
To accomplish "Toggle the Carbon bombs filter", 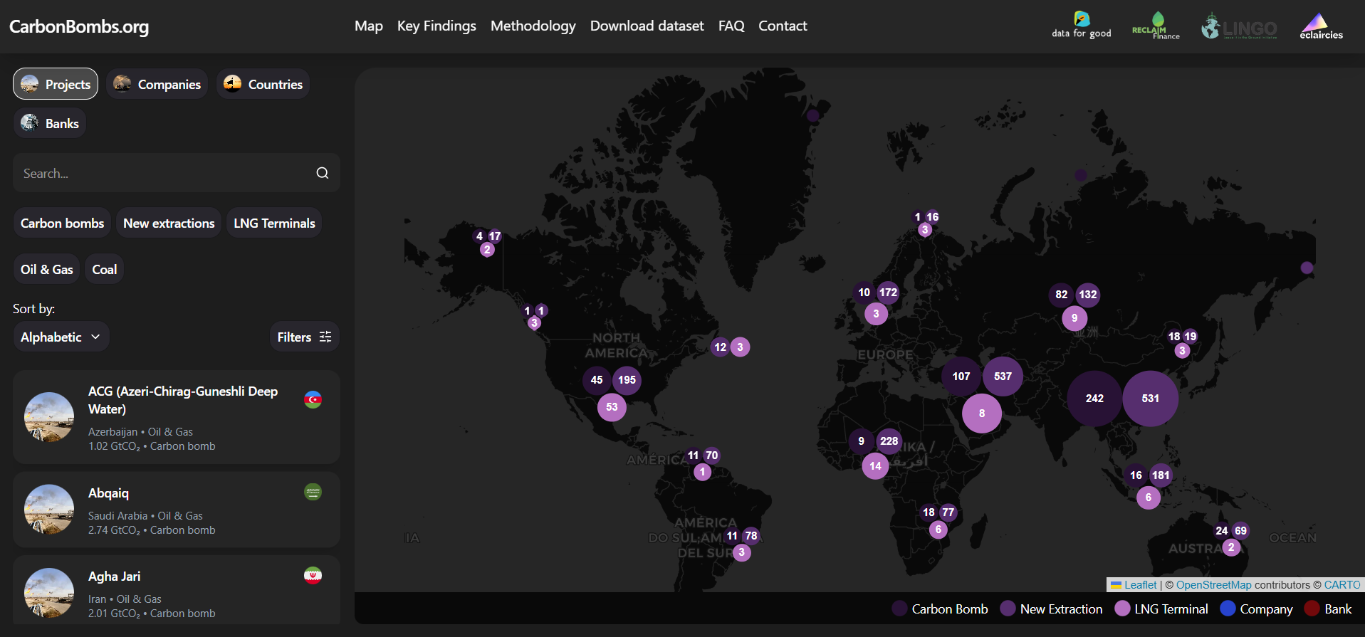I will point(62,223).
